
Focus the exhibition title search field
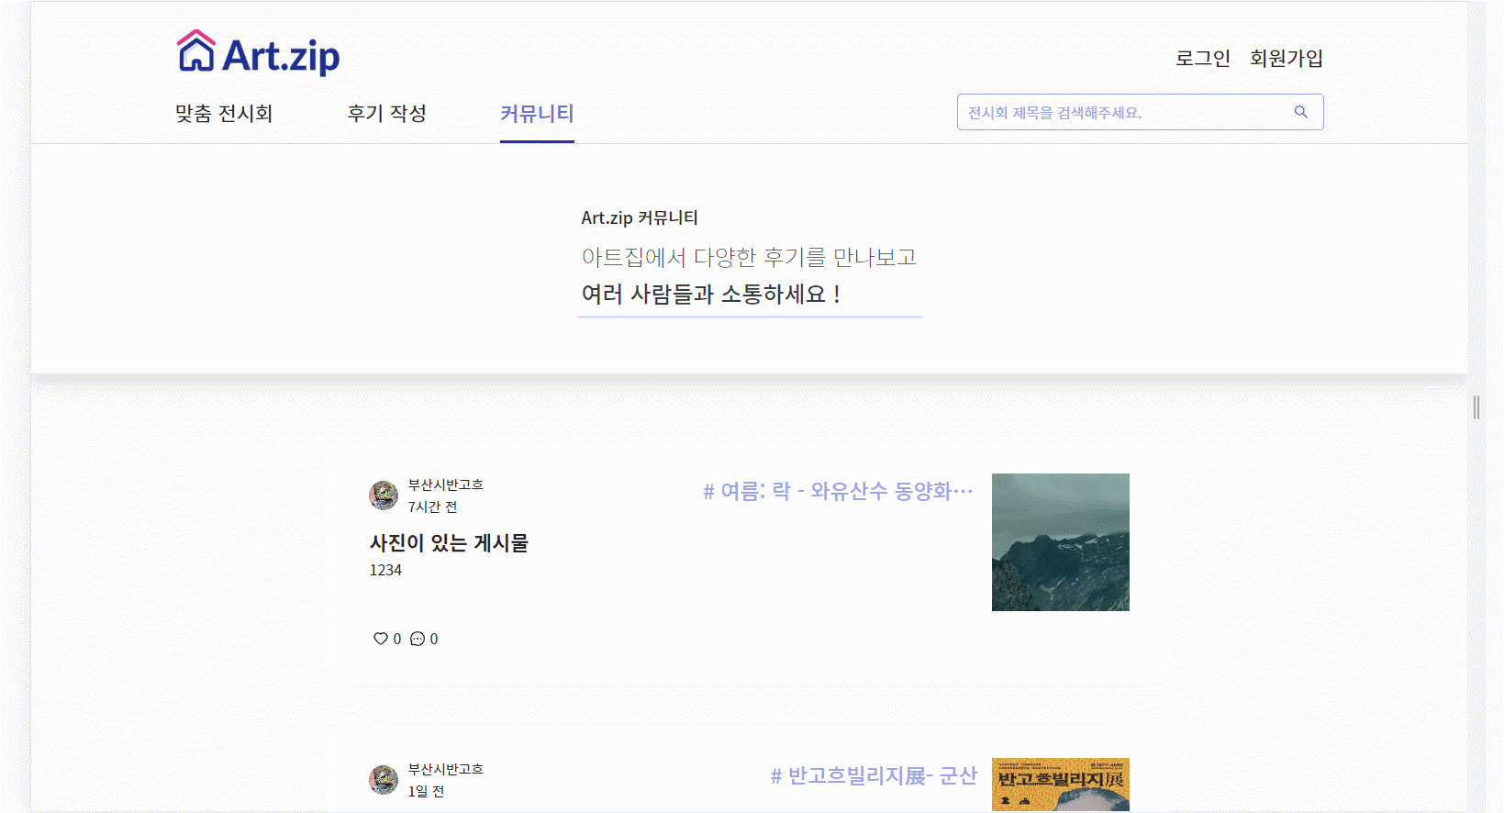click(x=1140, y=112)
